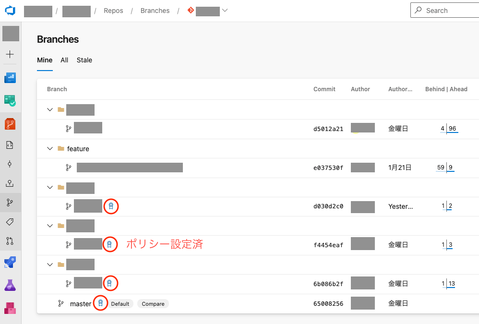Screen dimensions: 479x324
Task: Open the Pushes sidebar icon
Action: pyautogui.click(x=10, y=183)
